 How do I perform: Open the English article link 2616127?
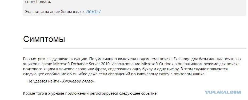click(93, 12)
